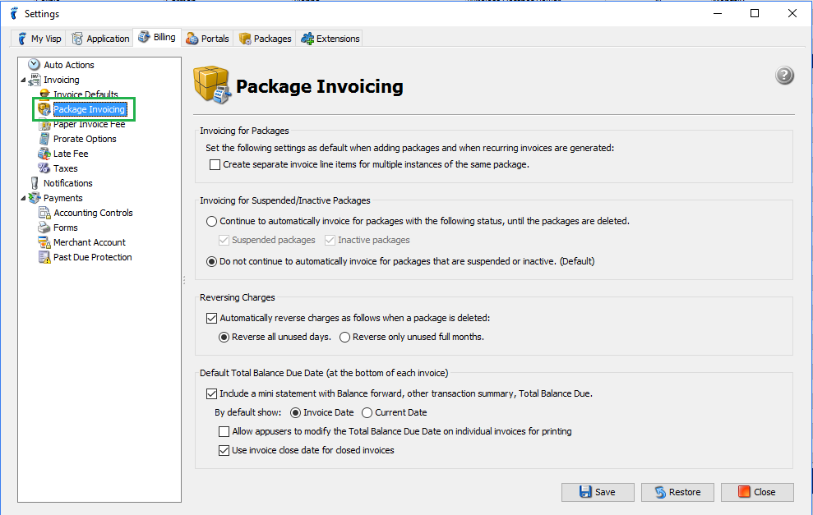Open the Past Due Protection warning icon
813x515 pixels.
[44, 257]
